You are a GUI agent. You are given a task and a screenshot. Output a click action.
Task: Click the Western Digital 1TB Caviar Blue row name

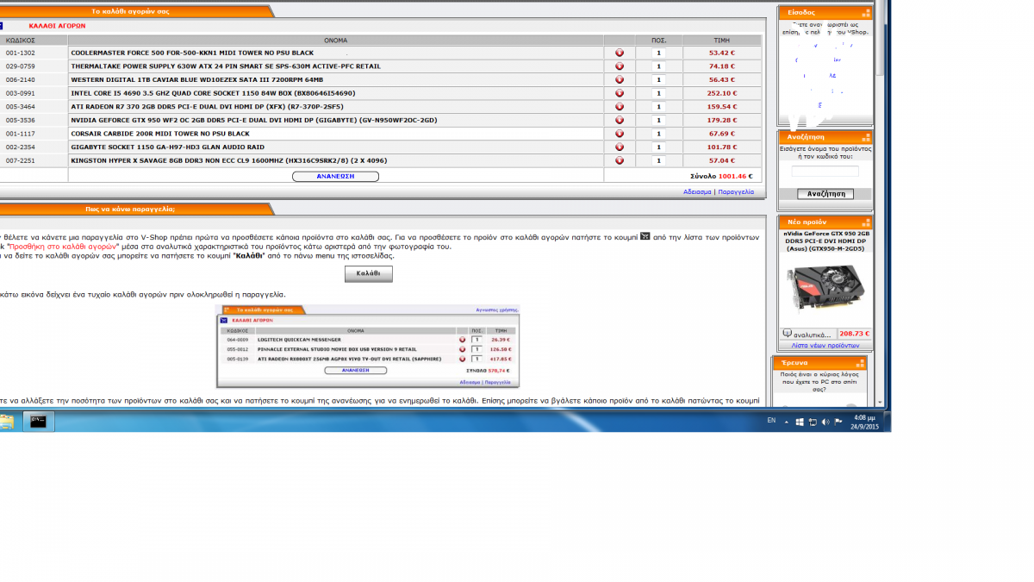tap(197, 79)
